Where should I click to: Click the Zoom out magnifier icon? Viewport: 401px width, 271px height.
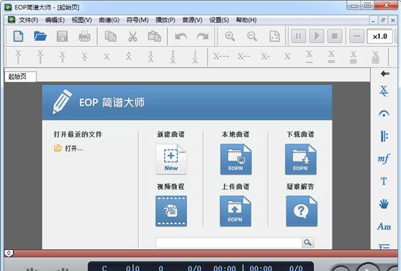tap(252, 36)
